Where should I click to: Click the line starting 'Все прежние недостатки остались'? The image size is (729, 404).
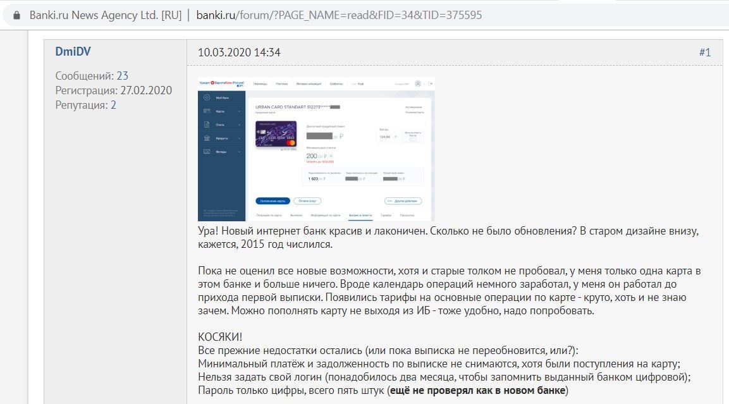click(x=388, y=350)
